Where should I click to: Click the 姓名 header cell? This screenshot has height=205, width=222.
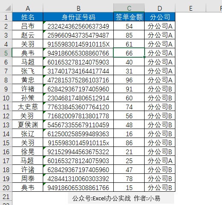pyautogui.click(x=28, y=17)
